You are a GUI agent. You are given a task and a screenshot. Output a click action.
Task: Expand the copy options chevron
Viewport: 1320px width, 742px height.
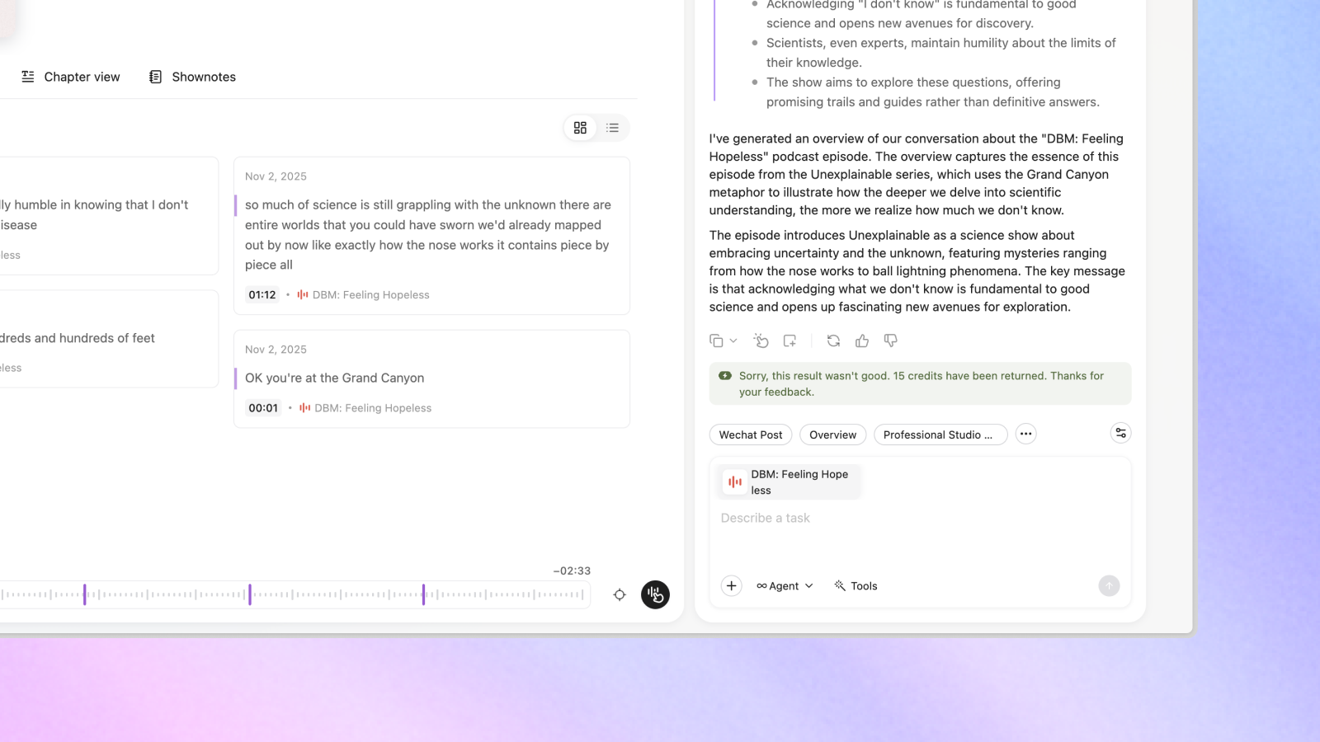point(733,340)
